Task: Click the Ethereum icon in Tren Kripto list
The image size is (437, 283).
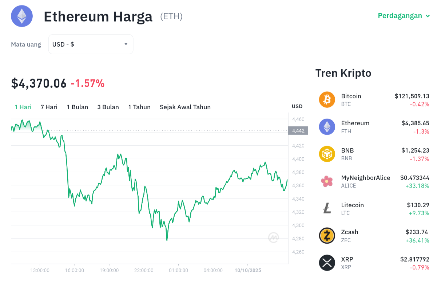Action: click(x=327, y=127)
